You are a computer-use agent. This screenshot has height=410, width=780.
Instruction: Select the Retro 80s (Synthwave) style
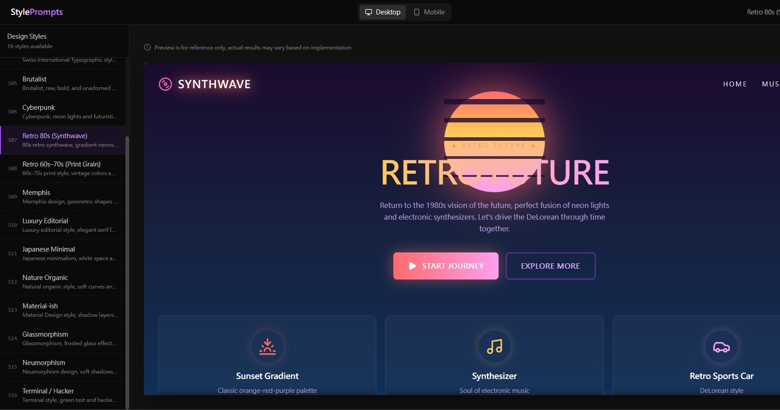63,140
